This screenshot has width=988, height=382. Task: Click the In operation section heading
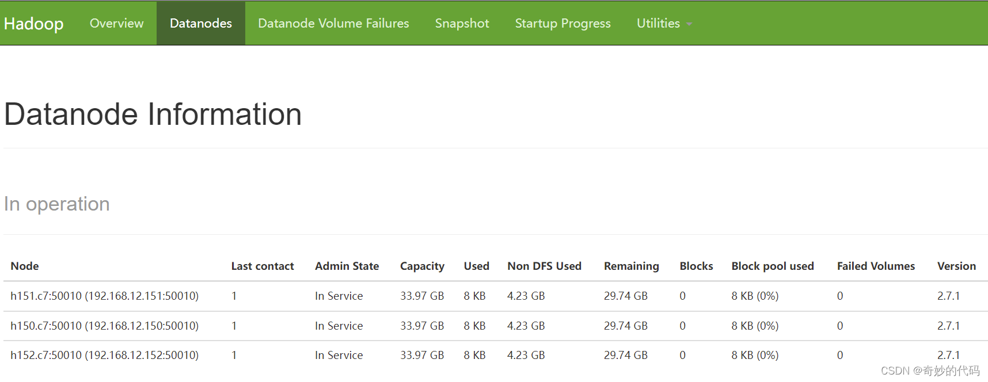(x=56, y=204)
